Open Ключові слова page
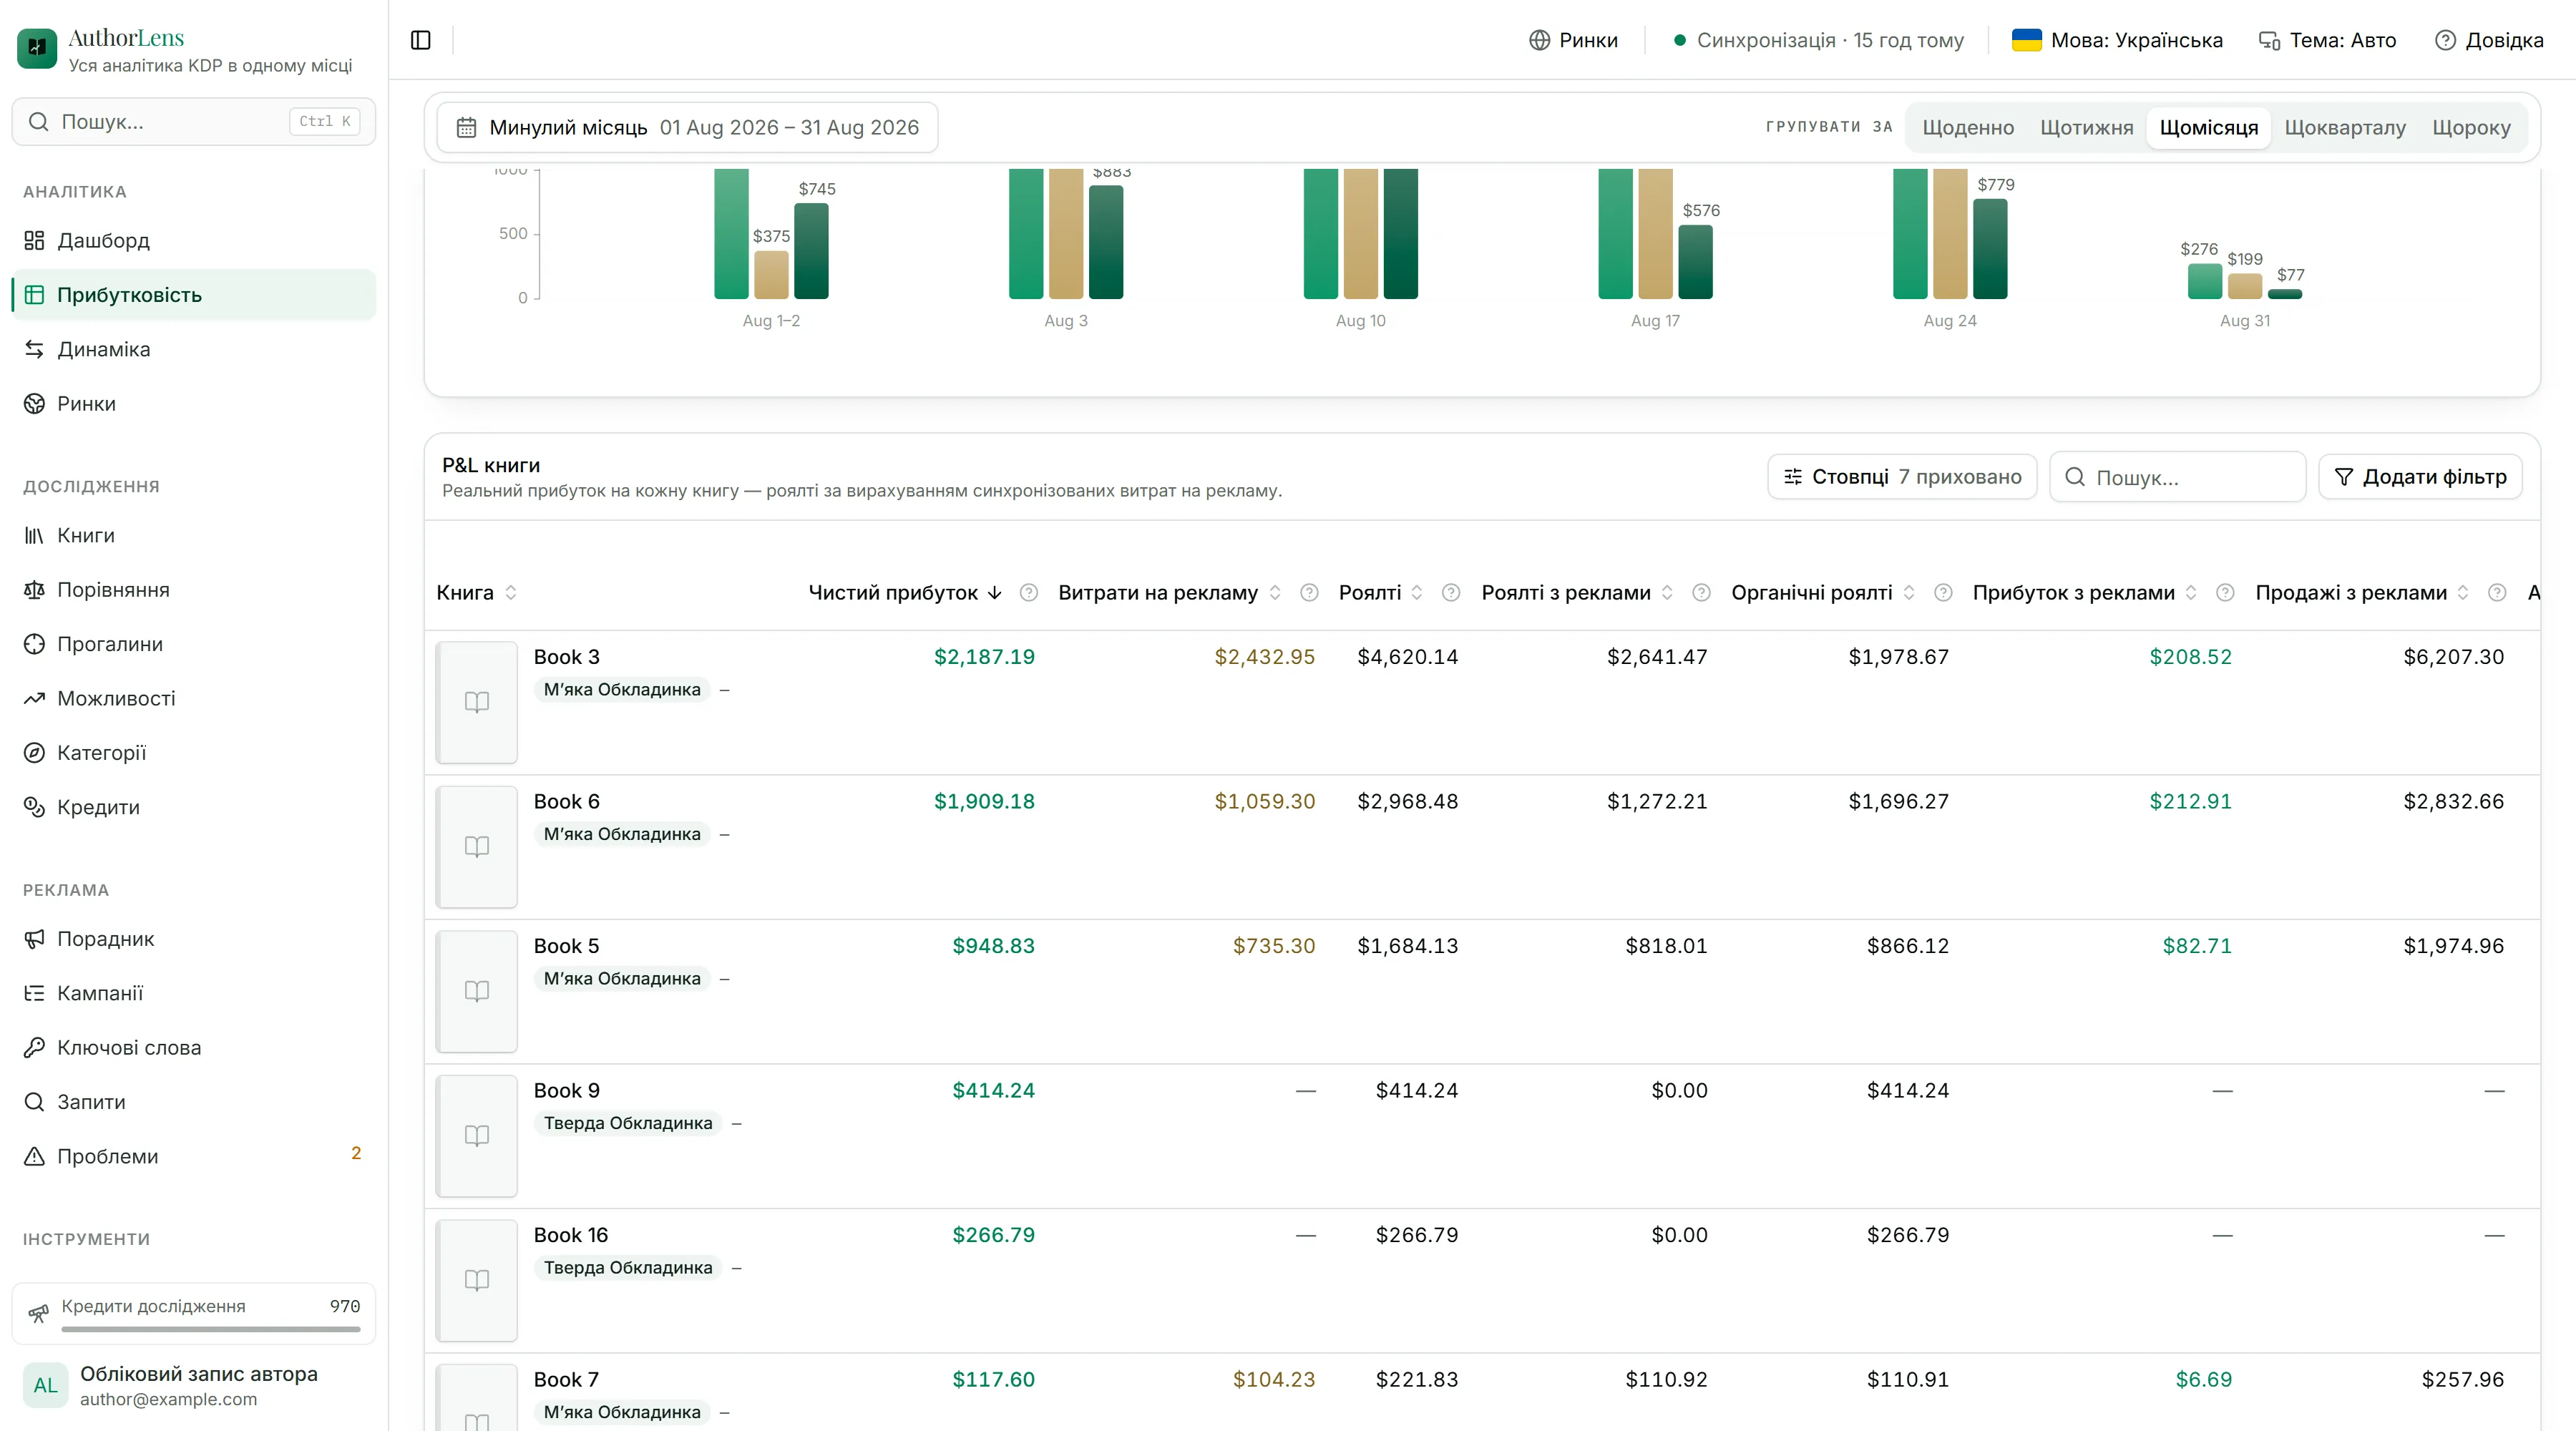2576x1431 pixels. coord(194,1047)
